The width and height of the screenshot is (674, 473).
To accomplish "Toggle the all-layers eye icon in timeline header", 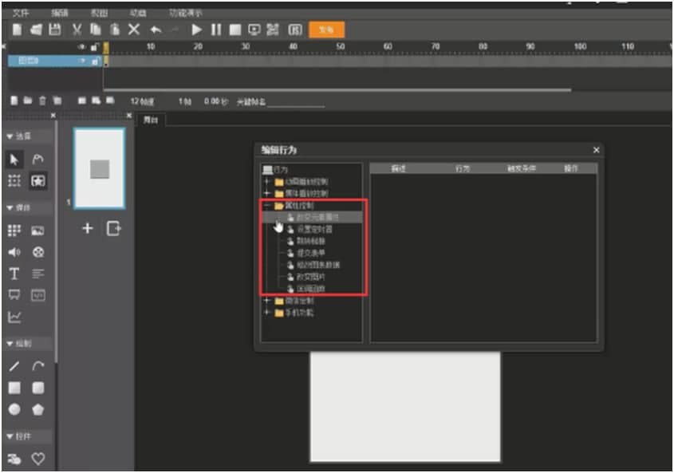I will (81, 48).
